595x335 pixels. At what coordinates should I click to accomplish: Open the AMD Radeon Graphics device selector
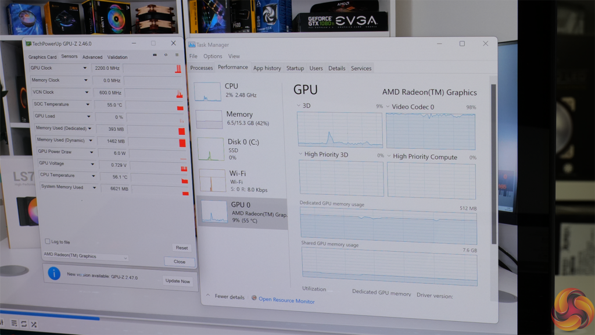[x=85, y=255]
